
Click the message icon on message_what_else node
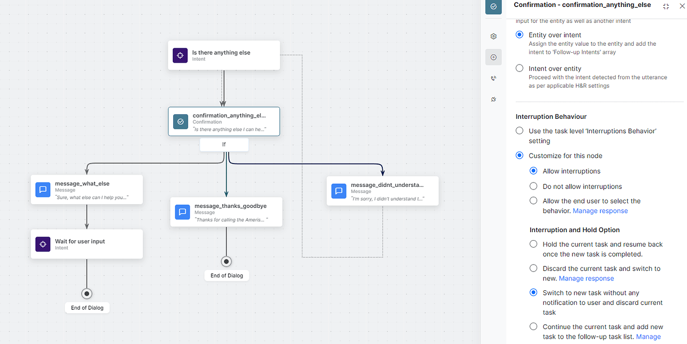(43, 189)
